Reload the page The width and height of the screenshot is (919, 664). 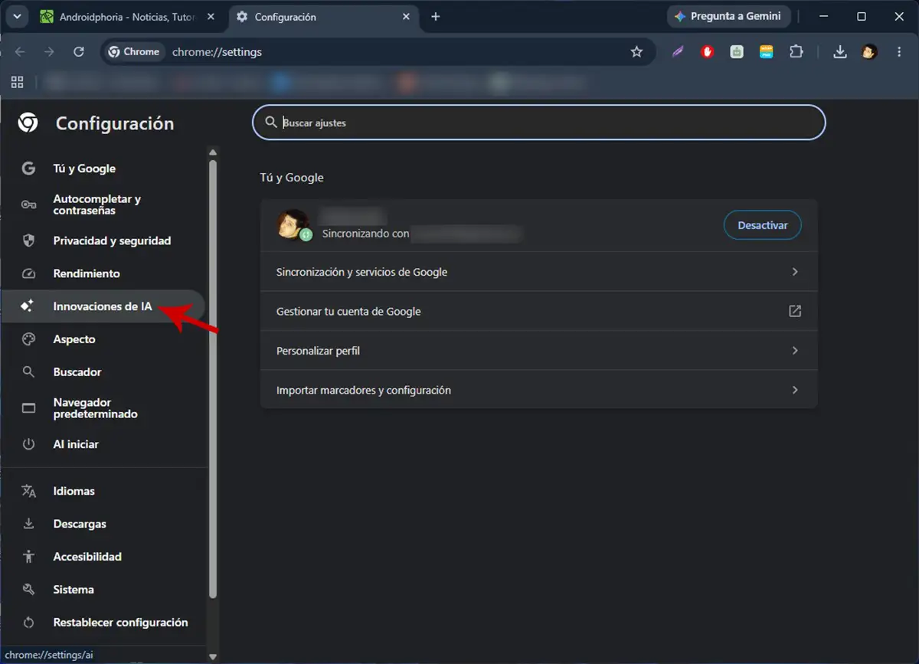pos(78,51)
